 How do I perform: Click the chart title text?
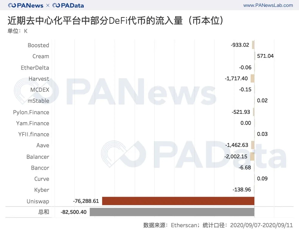coord(115,20)
